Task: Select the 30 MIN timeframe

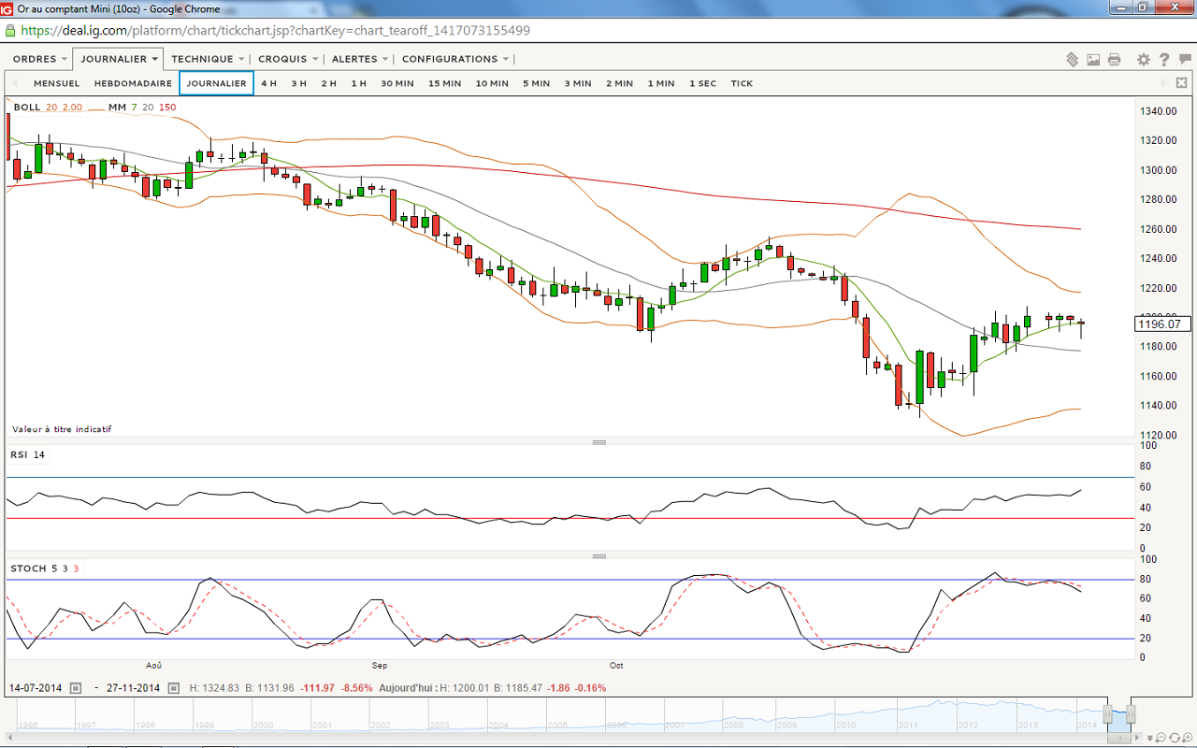Action: coord(397,83)
